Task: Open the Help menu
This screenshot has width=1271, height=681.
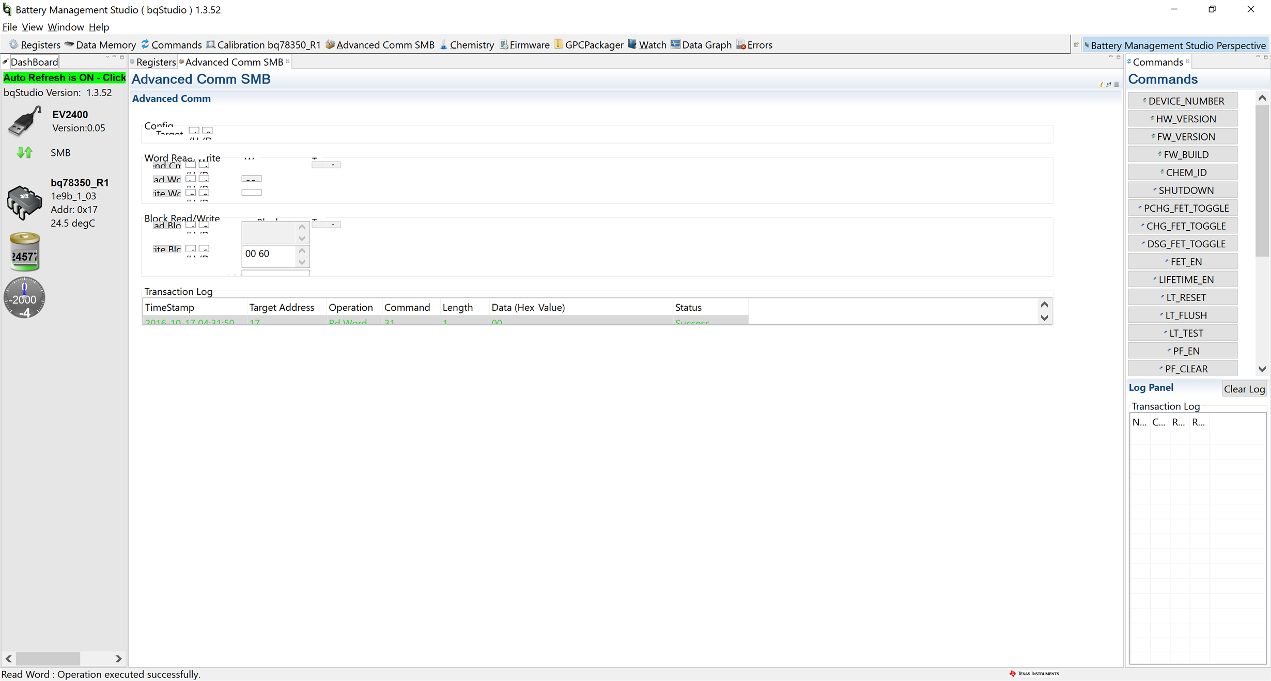Action: click(x=99, y=27)
